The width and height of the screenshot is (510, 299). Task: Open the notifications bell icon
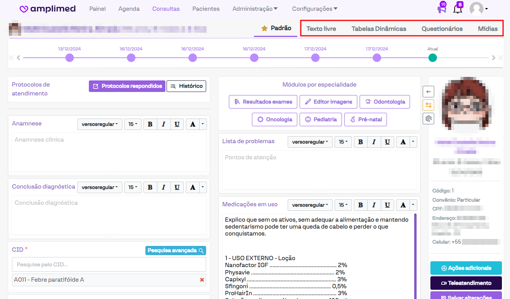point(457,9)
